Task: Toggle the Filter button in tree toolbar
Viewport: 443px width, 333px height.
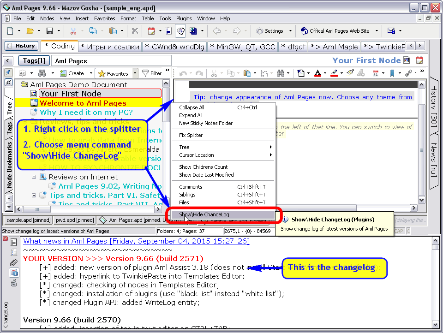Action: coord(152,73)
